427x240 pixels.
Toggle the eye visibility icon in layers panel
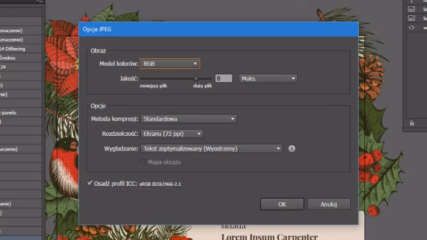412,27
